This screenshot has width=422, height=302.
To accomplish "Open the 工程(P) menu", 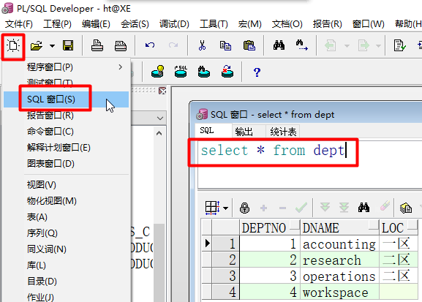I will pos(57,24).
